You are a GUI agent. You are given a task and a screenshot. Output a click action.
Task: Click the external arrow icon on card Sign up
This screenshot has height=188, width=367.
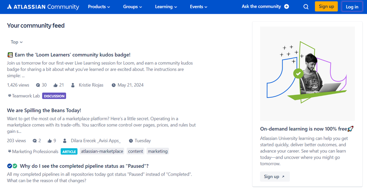click(x=283, y=177)
